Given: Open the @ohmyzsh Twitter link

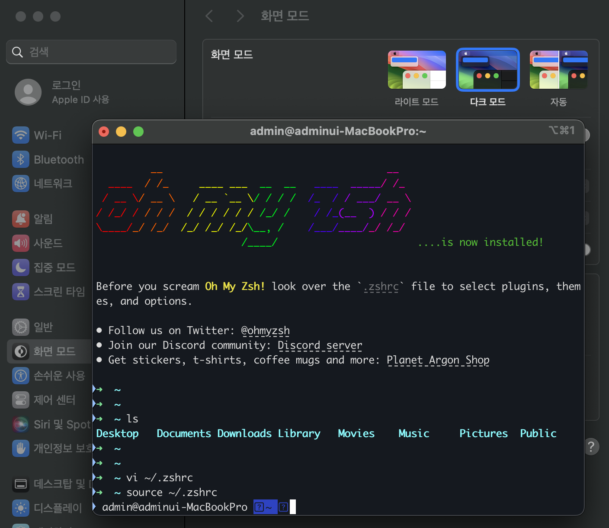Looking at the screenshot, I should 266,331.
